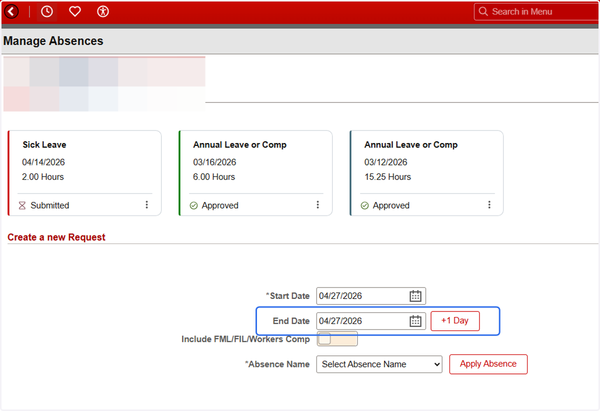600x411 pixels.
Task: Click the Approved status on 03/16/2026 card
Action: coord(220,205)
